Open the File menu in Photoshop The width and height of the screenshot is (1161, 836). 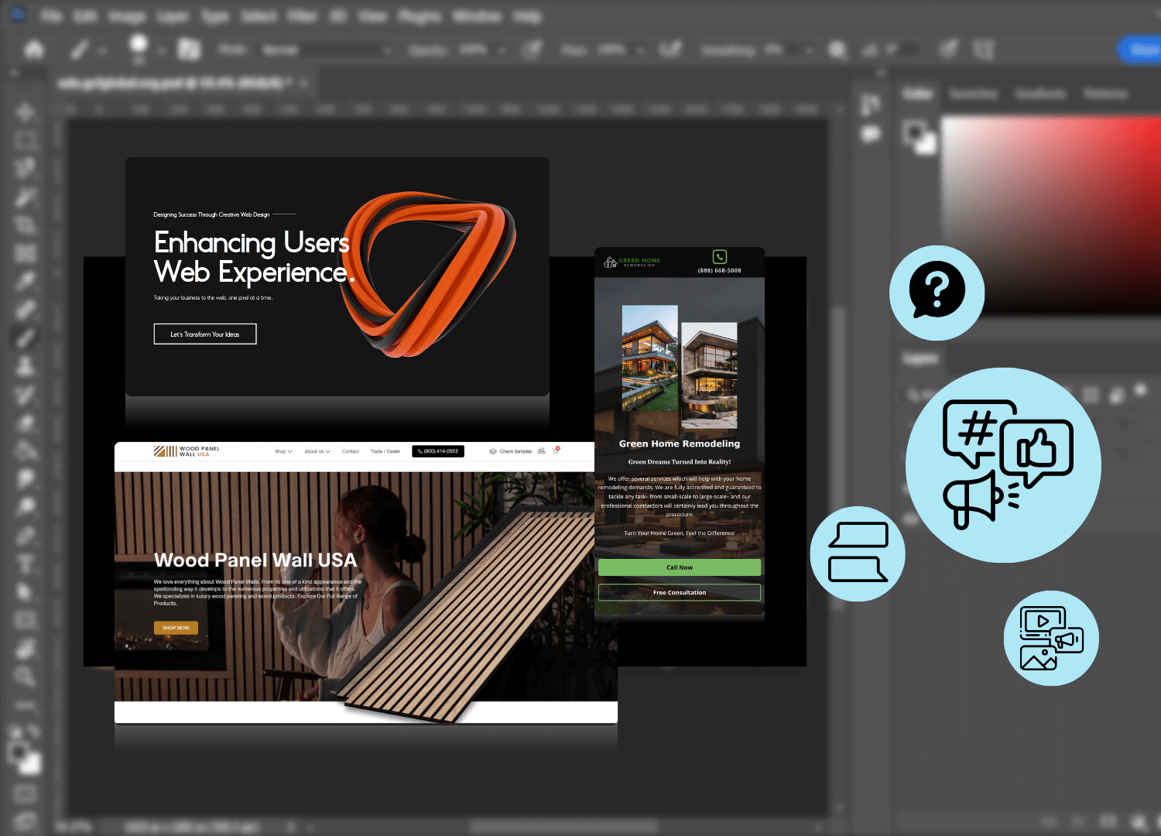[51, 16]
